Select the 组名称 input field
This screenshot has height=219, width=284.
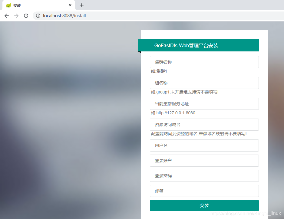pos(204,83)
